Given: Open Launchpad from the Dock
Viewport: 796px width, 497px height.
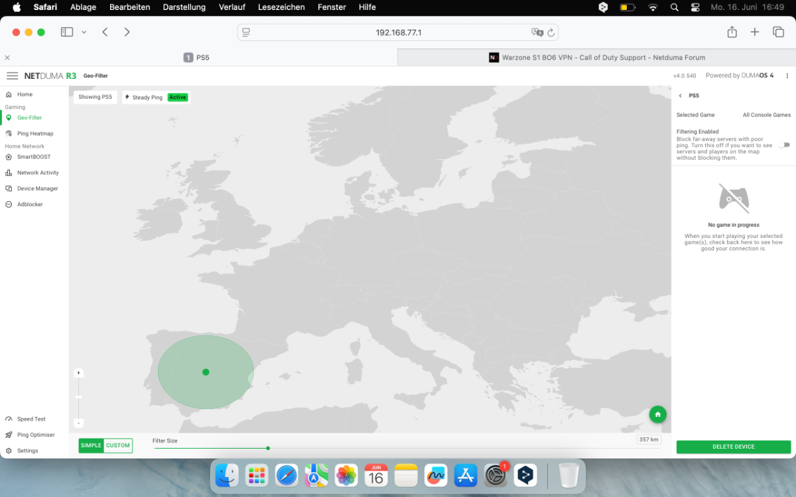Looking at the screenshot, I should pyautogui.click(x=257, y=475).
